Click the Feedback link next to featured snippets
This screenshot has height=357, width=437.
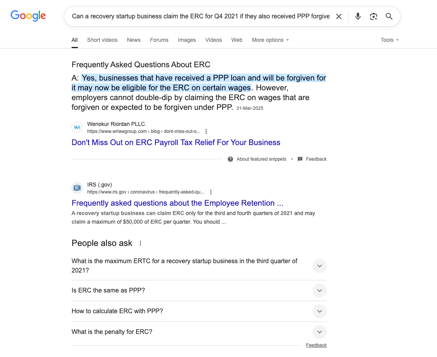pos(316,159)
